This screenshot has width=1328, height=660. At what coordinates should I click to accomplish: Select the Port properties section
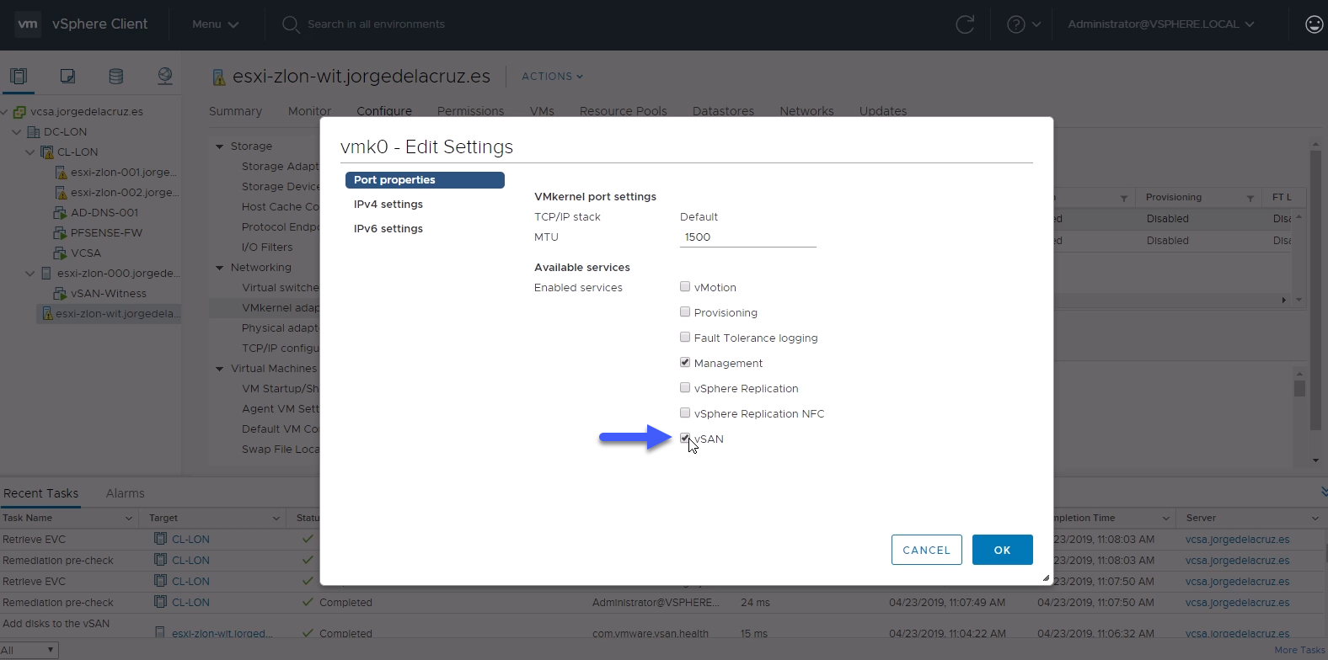(x=425, y=180)
